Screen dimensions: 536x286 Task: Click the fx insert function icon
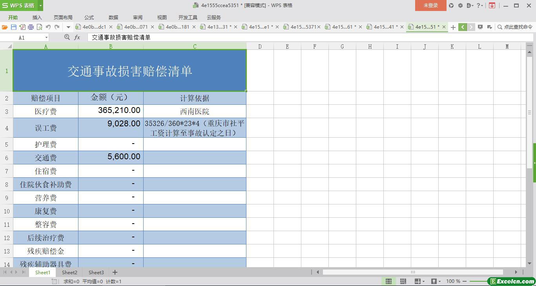[77, 37]
